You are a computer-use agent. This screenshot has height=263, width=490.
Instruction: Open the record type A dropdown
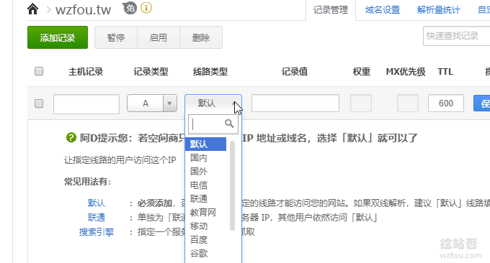click(152, 103)
